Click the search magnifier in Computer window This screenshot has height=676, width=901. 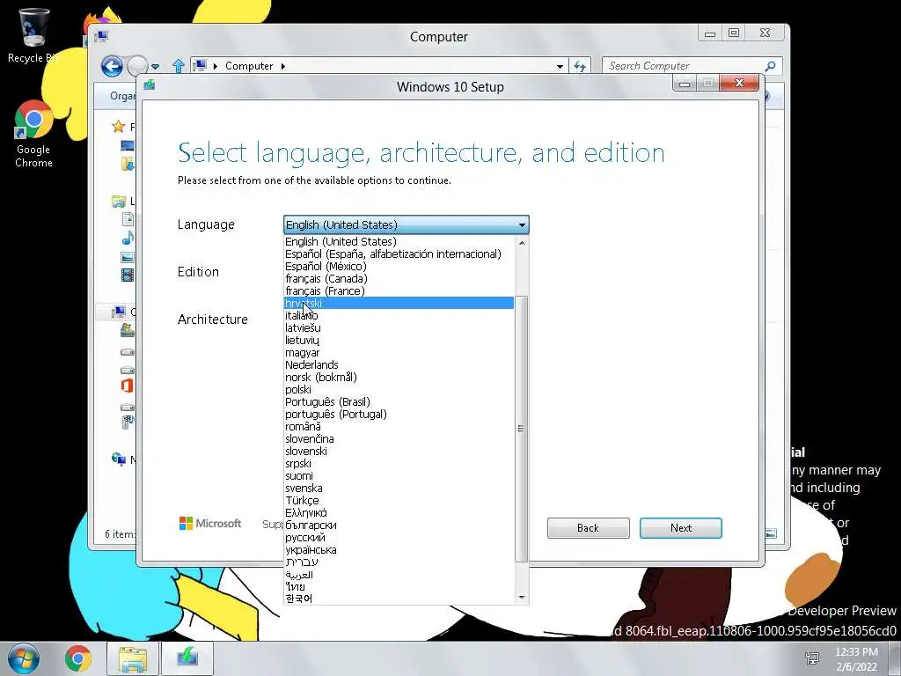point(770,66)
